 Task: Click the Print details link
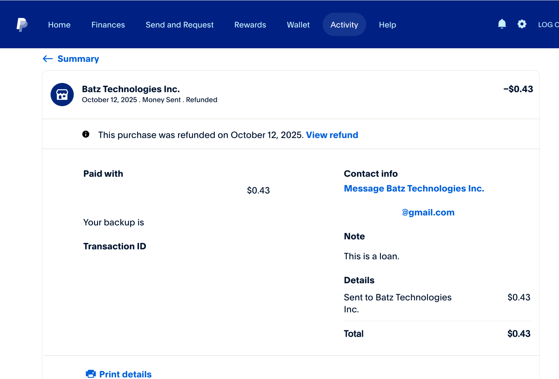point(125,374)
